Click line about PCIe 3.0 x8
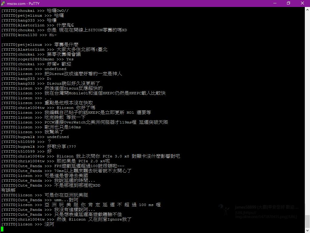310x233 pixels. 91,156
